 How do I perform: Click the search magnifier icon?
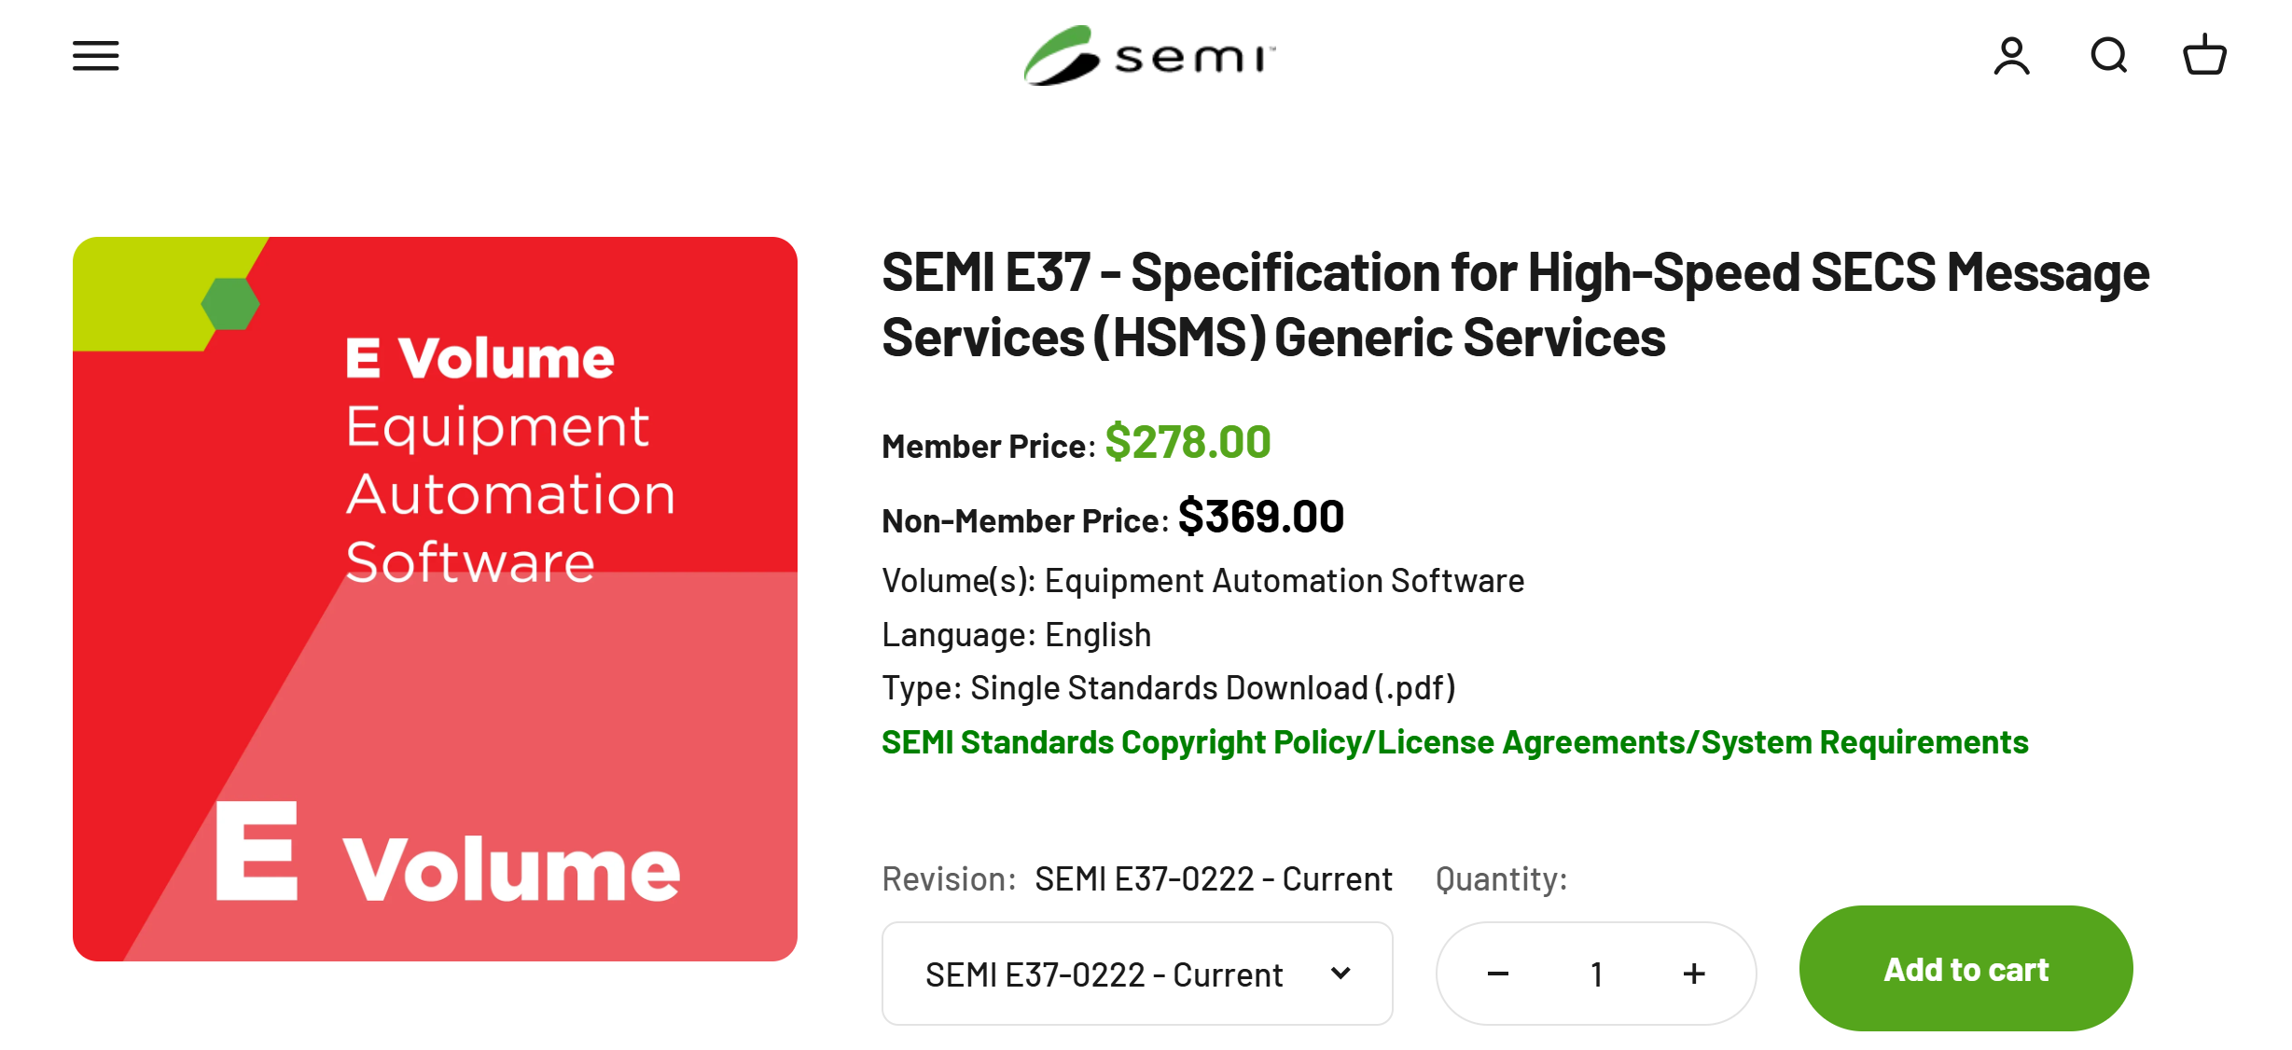tap(2108, 56)
